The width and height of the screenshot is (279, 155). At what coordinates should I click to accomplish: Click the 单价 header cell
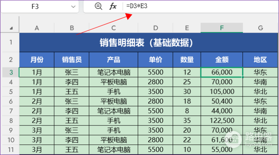156,60
